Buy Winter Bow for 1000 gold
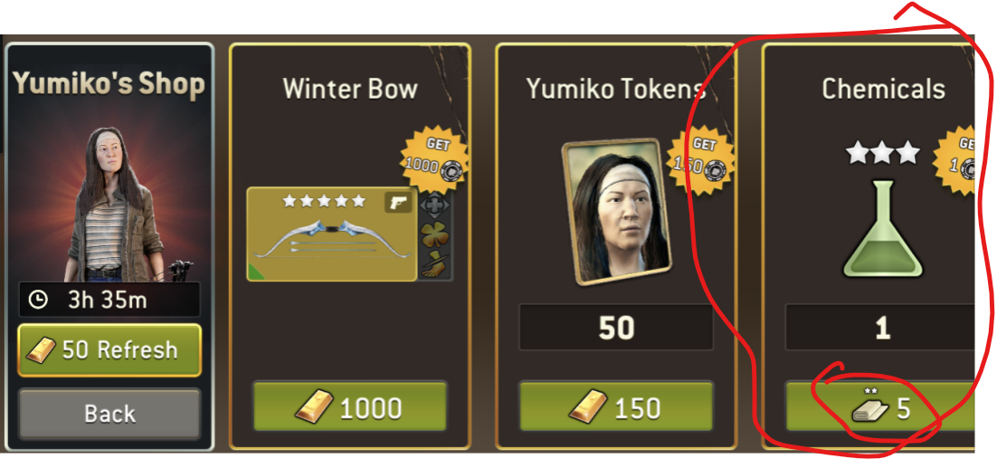The height and width of the screenshot is (459, 997). point(350,406)
